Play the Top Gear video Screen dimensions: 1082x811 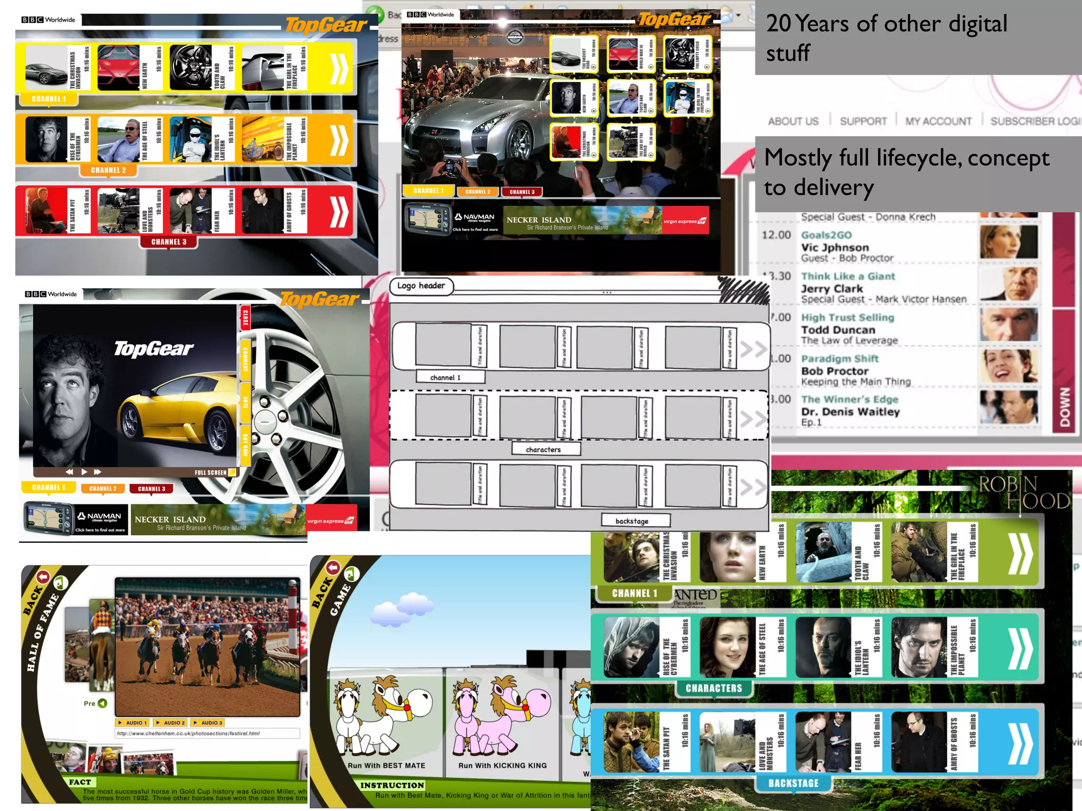click(x=84, y=471)
